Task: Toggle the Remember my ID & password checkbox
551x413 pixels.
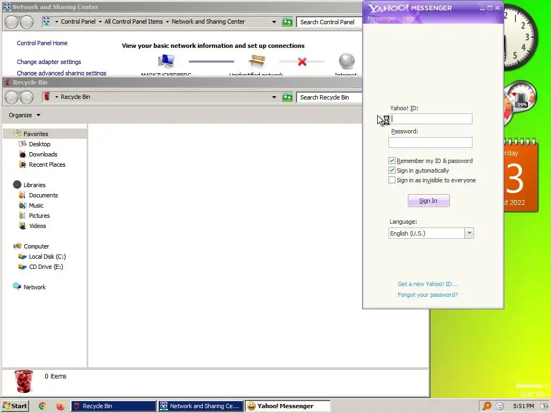Action: (392, 160)
